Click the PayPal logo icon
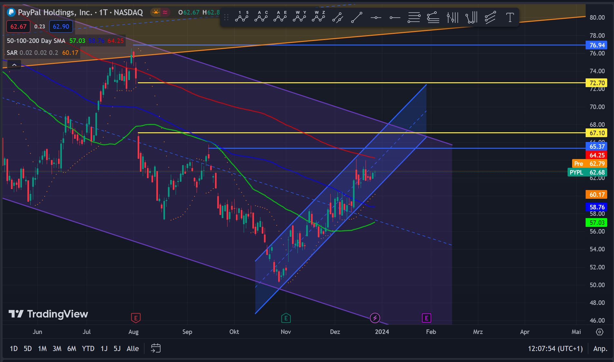 11,12
